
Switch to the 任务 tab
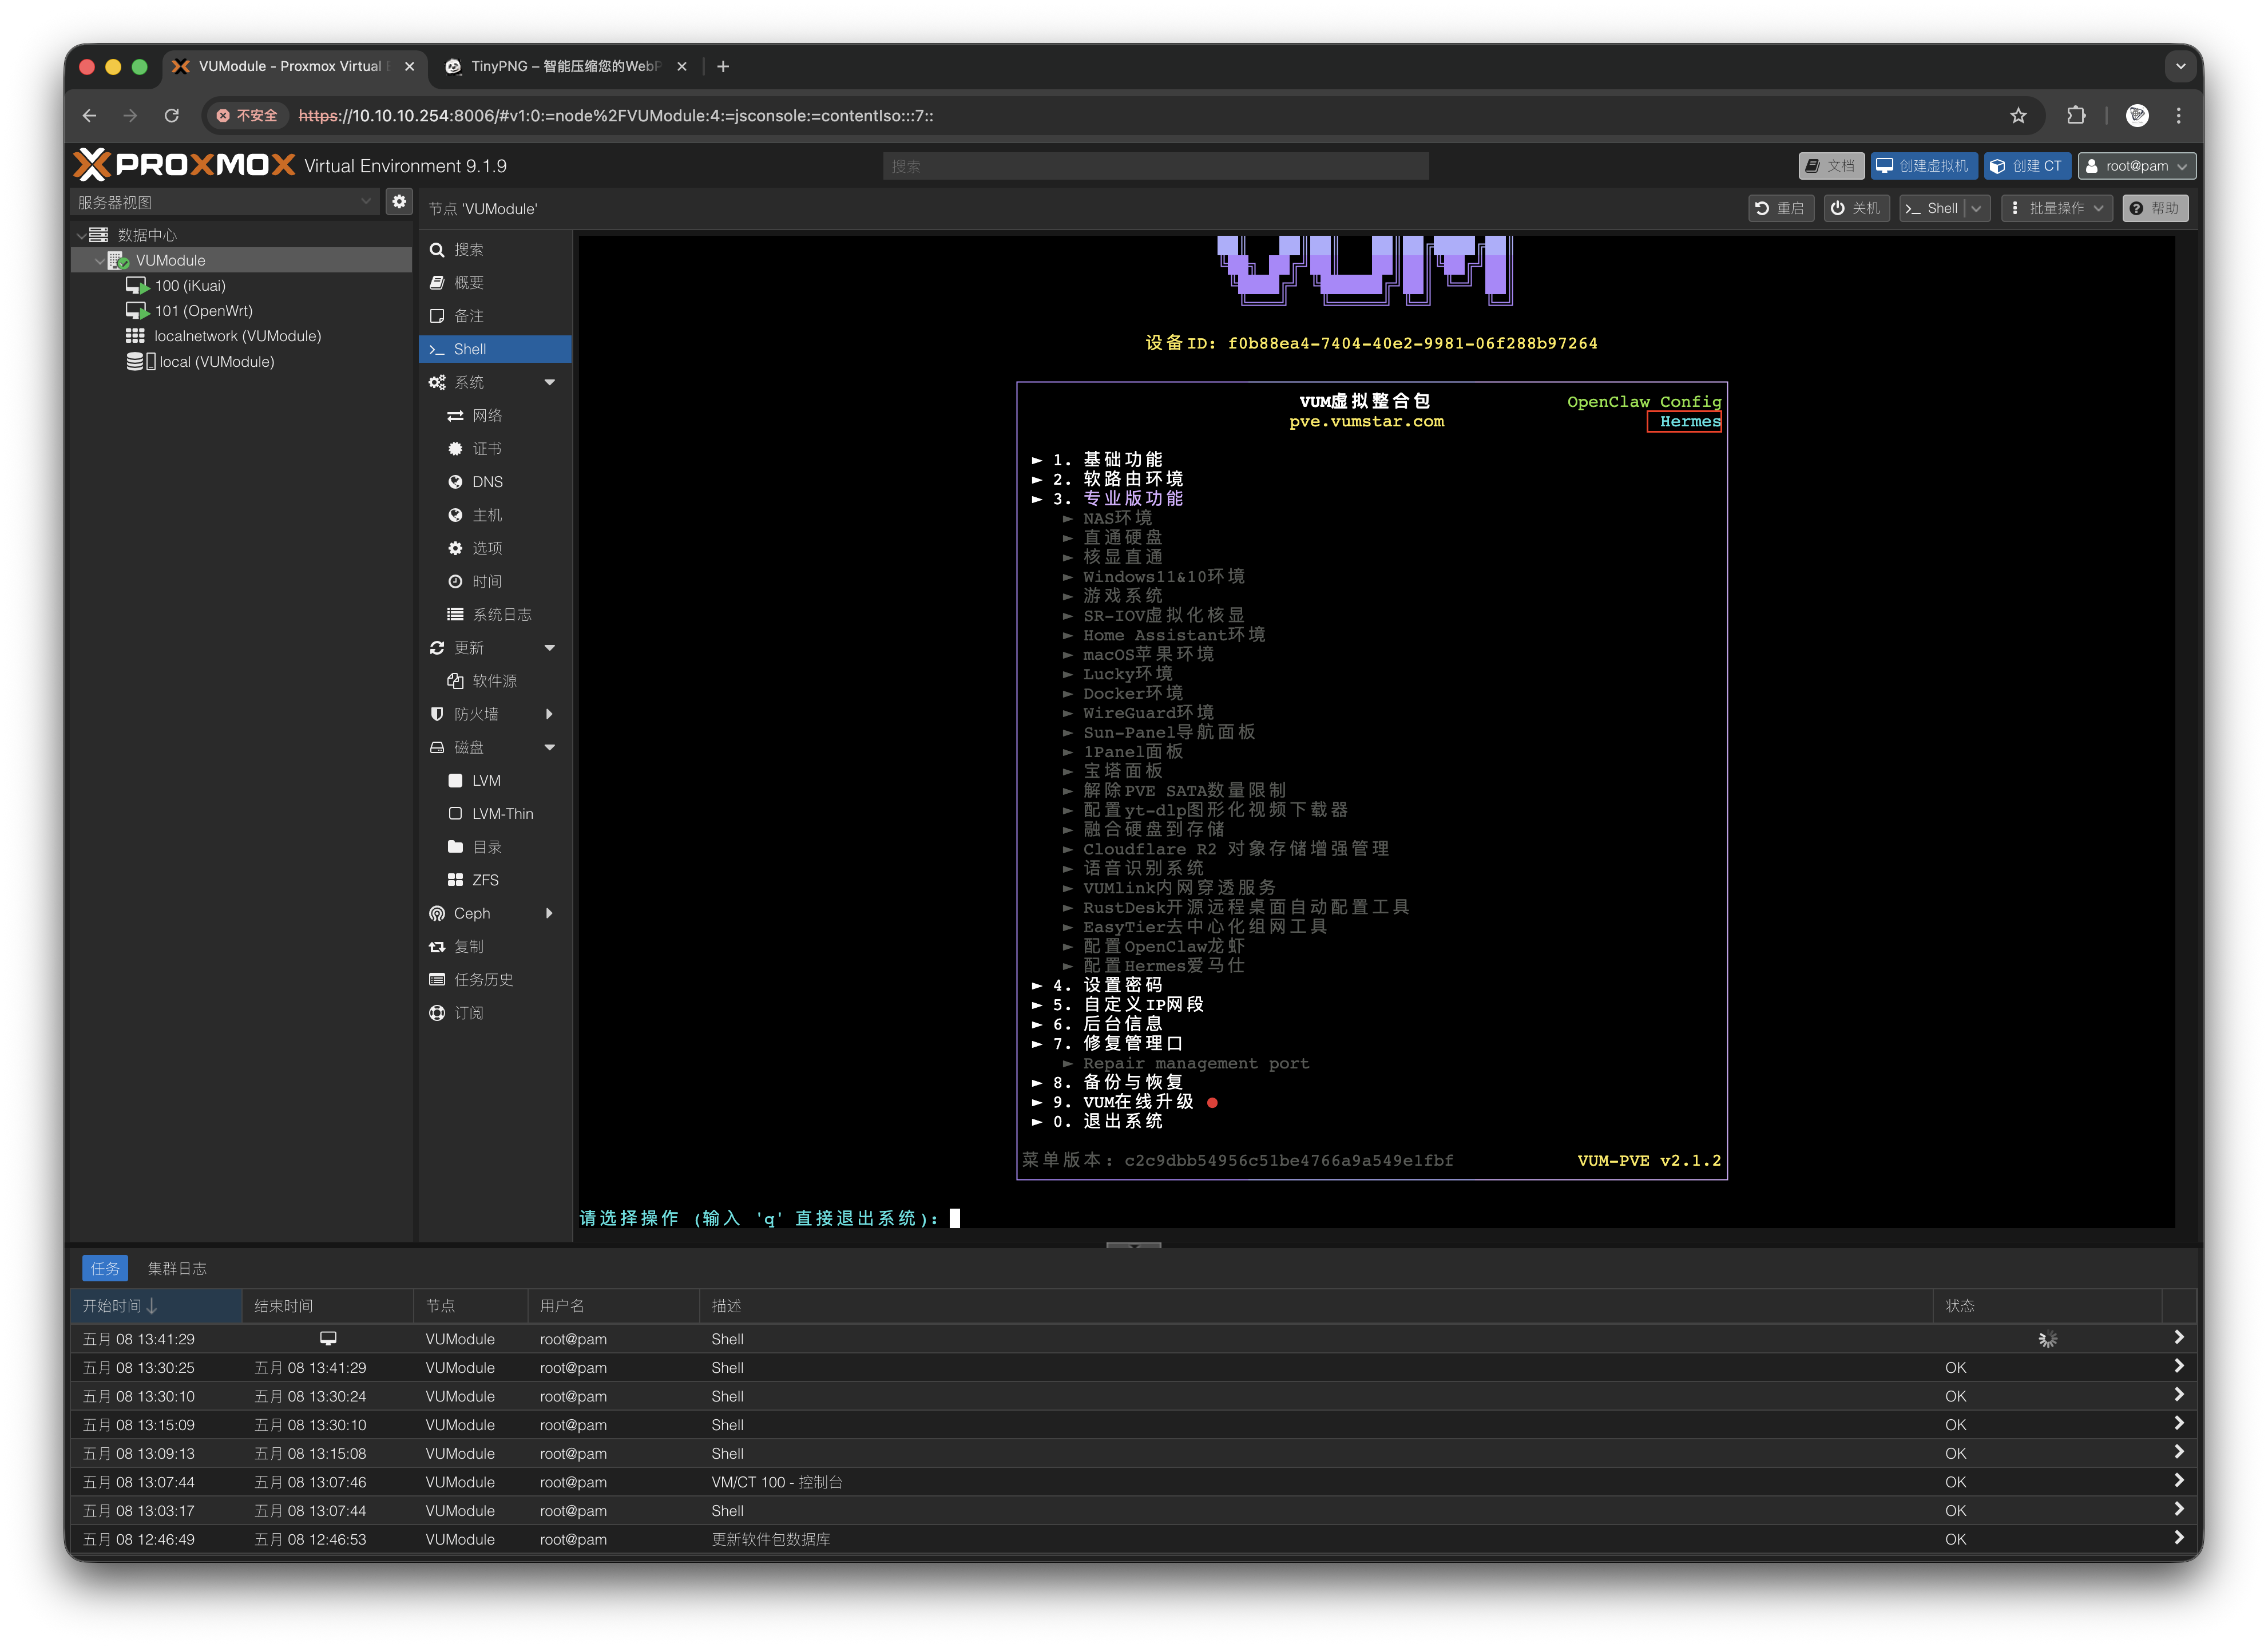[105, 1268]
